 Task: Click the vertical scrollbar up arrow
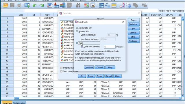pos(183,18)
